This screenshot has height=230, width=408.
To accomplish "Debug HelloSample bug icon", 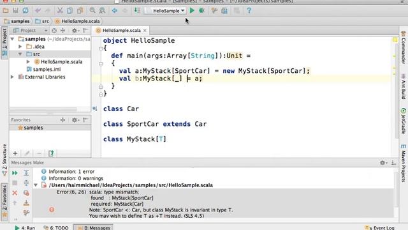I will click(x=201, y=11).
